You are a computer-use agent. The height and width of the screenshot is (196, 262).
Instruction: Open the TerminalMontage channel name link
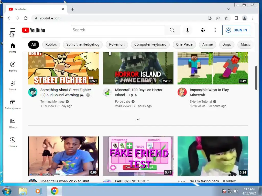click(x=52, y=102)
